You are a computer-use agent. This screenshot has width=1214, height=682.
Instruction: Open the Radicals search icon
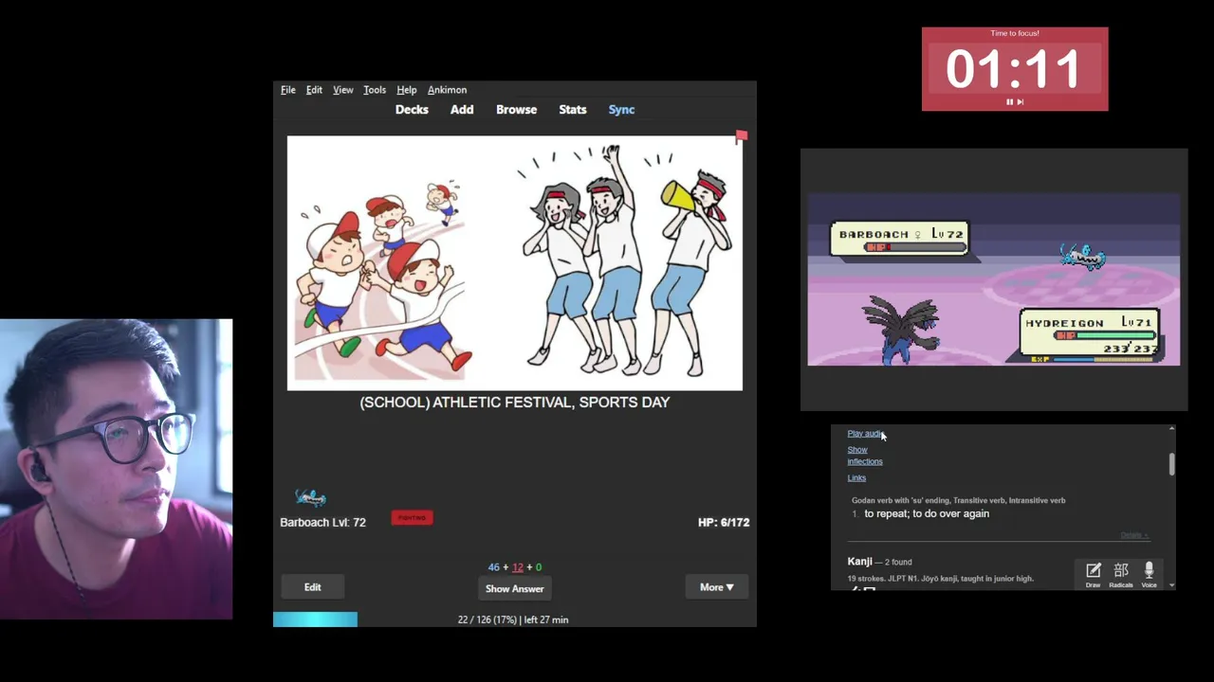click(1121, 573)
